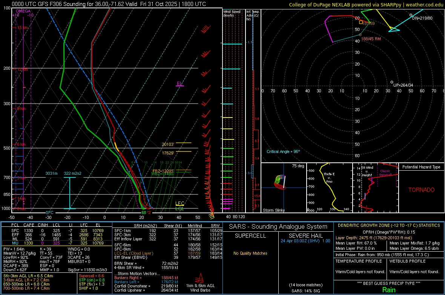The image size is (445, 295).
Task: Click the DN=219/80 marker on the hodograph
Action: click(411, 15)
